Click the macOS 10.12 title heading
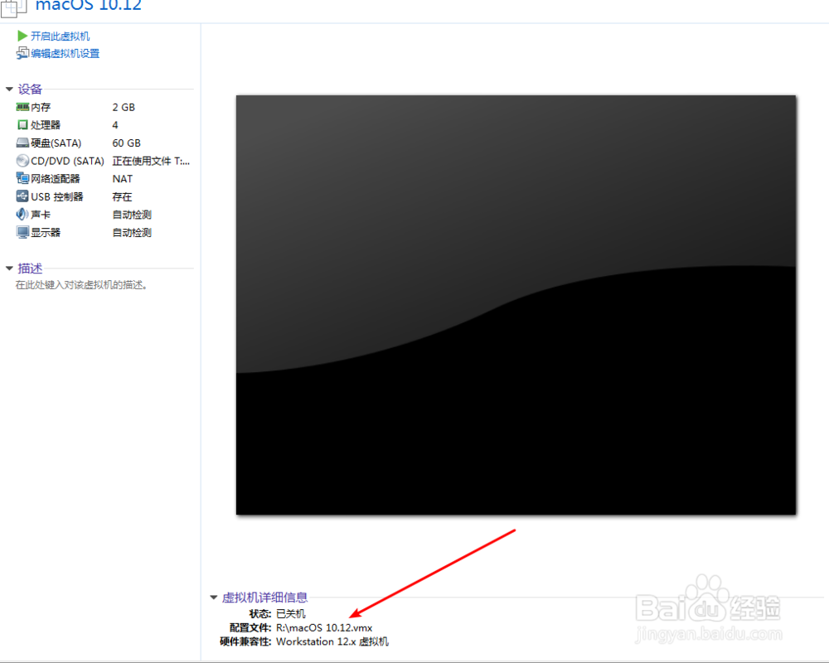The height and width of the screenshot is (663, 829). [89, 6]
